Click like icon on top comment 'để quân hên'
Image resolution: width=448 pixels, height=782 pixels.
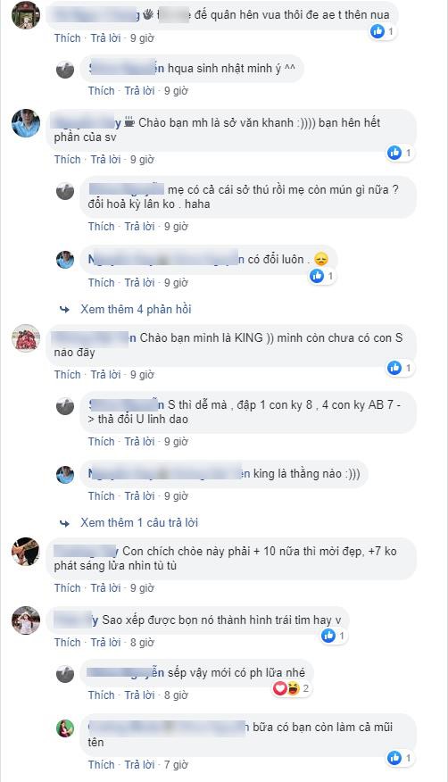pos(377,31)
